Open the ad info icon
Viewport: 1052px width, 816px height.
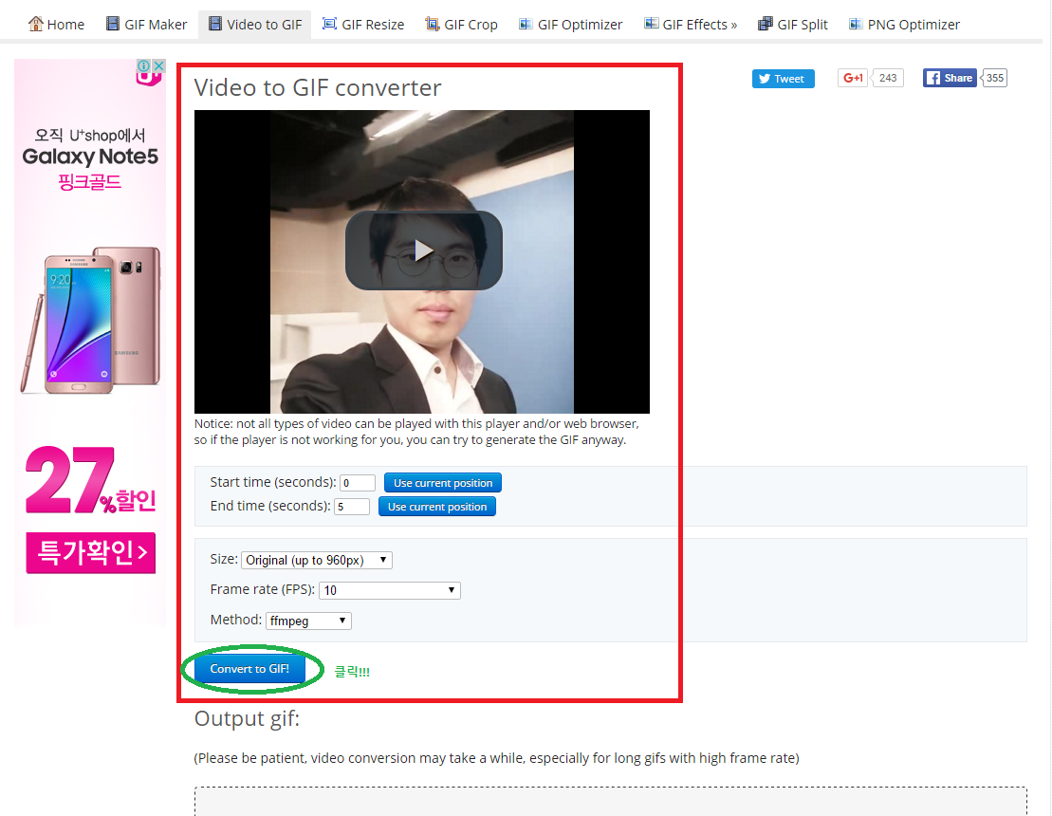[143, 65]
